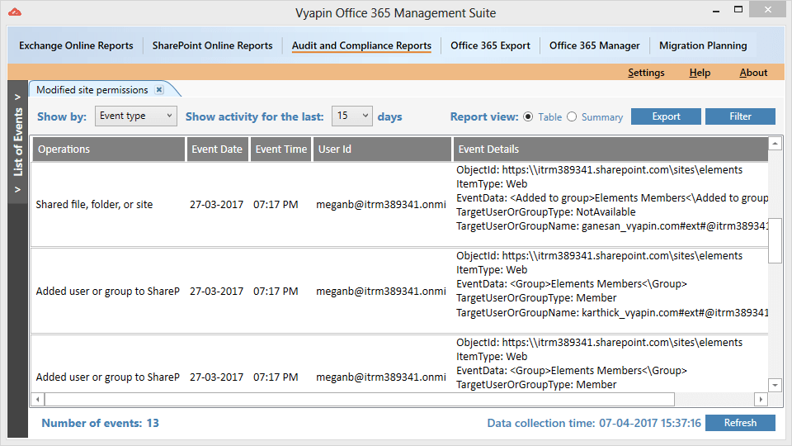The width and height of the screenshot is (792, 446).
Task: Sort by Operations column header
Action: [x=109, y=149]
